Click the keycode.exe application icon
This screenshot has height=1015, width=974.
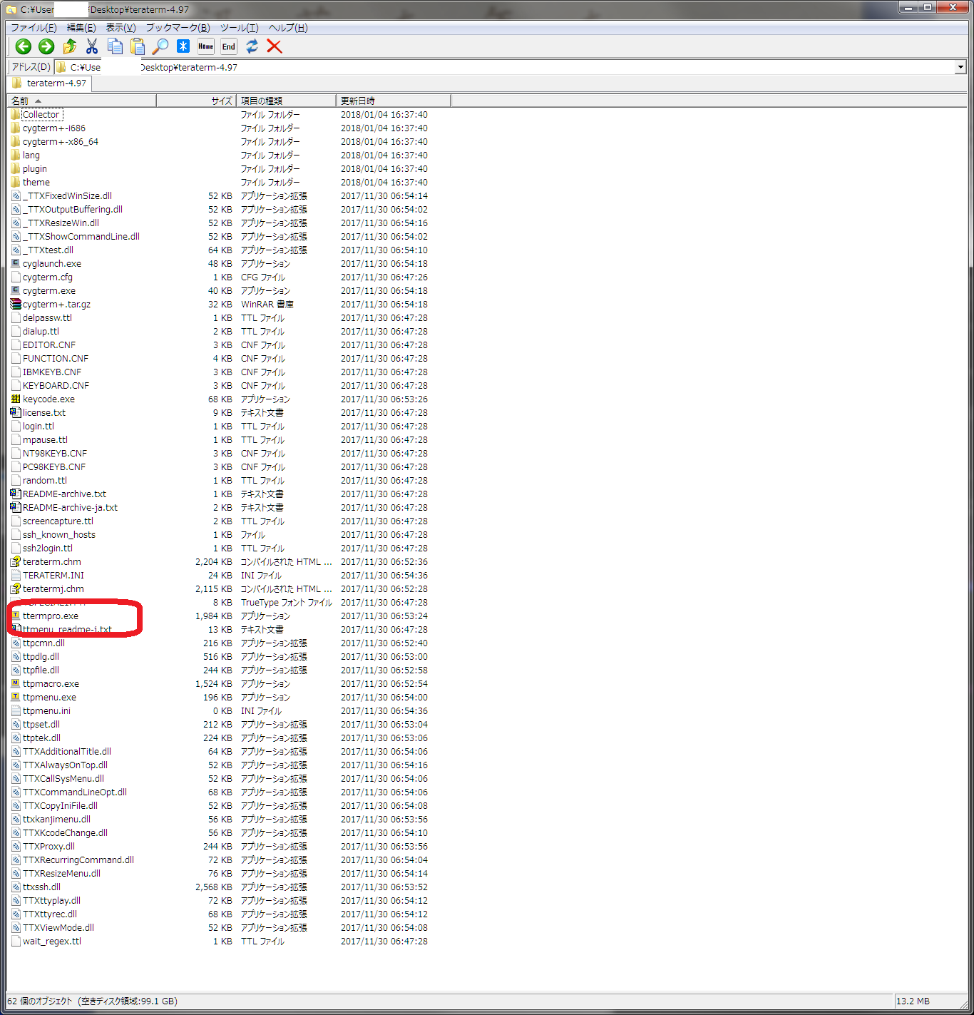[x=16, y=399]
